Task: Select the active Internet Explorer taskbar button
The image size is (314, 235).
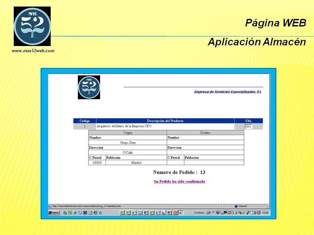Action: pyautogui.click(x=181, y=213)
